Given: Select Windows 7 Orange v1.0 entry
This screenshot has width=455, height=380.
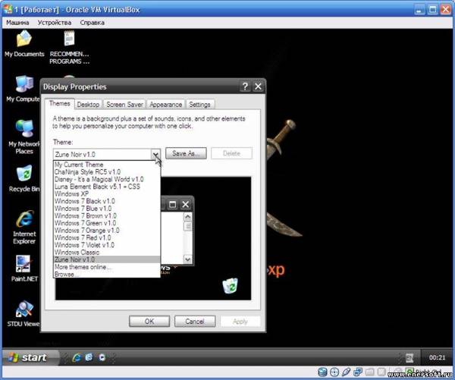Looking at the screenshot, I should tap(107, 231).
